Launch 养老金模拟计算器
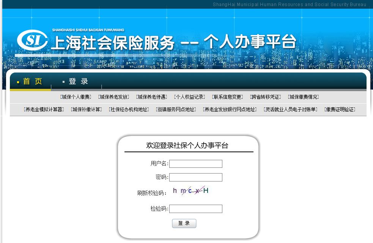The width and height of the screenshot is (373, 243). [x=44, y=109]
